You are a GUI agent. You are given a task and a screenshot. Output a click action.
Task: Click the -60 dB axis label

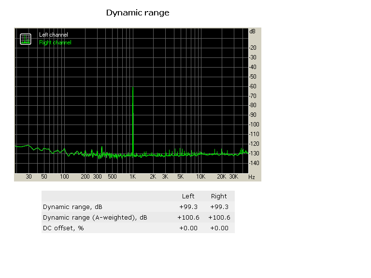click(253, 86)
